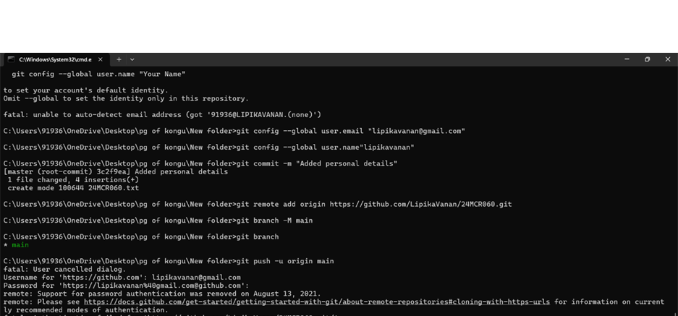
Task: Click the green main branch name
Action: click(x=20, y=245)
